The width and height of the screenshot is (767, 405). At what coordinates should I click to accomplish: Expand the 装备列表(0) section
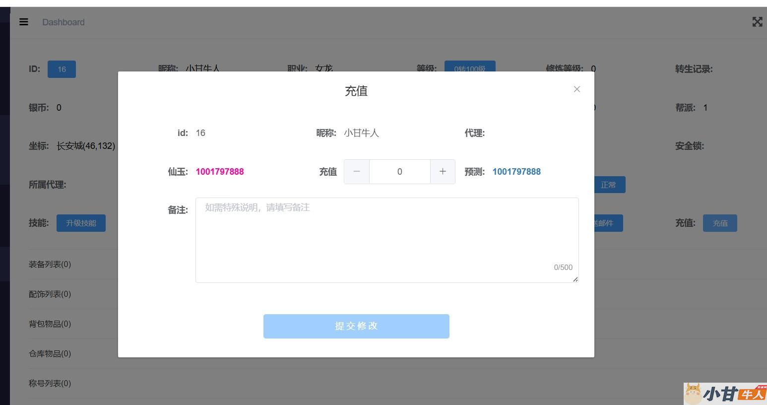50,265
